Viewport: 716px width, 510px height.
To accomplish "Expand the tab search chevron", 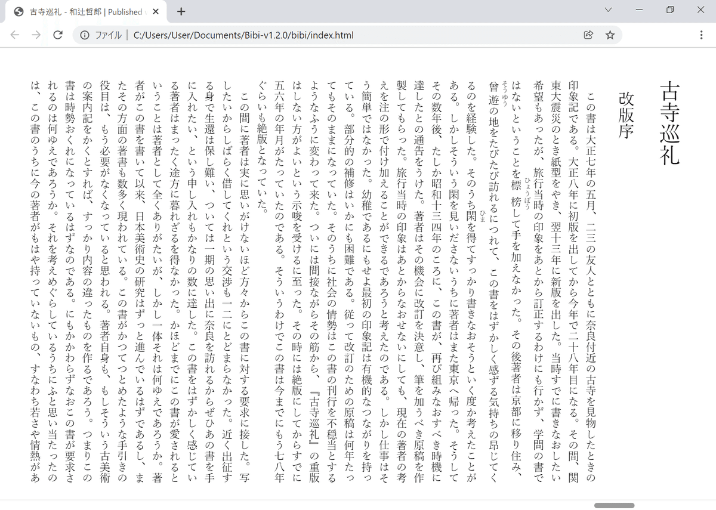I will tap(608, 10).
